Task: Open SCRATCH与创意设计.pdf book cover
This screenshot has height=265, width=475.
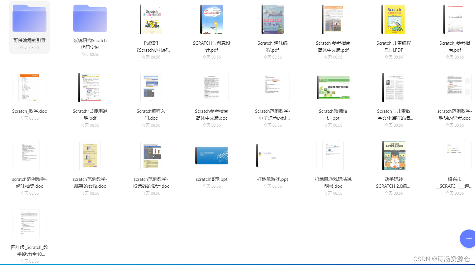Action: (211, 19)
